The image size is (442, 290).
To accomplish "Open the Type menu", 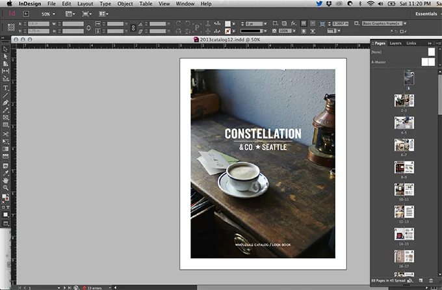I will tap(105, 4).
